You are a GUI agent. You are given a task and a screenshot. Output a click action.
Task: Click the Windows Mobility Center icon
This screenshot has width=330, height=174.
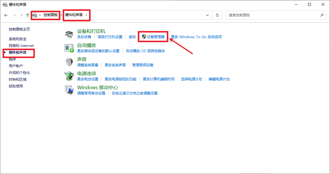point(69,90)
